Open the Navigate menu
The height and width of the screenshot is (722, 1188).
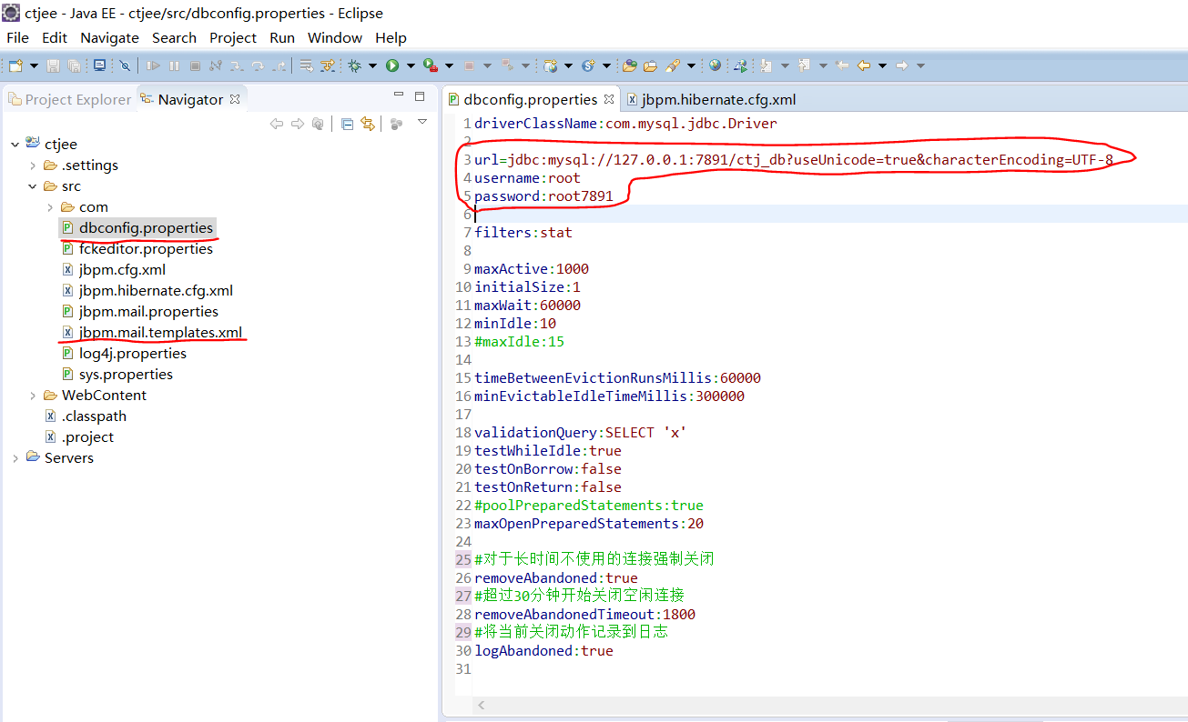[109, 37]
